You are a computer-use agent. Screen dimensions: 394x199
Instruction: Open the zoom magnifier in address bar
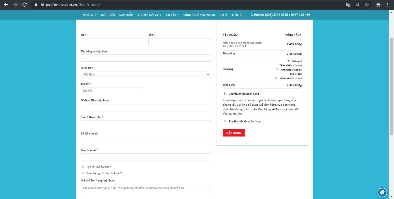[358, 5]
